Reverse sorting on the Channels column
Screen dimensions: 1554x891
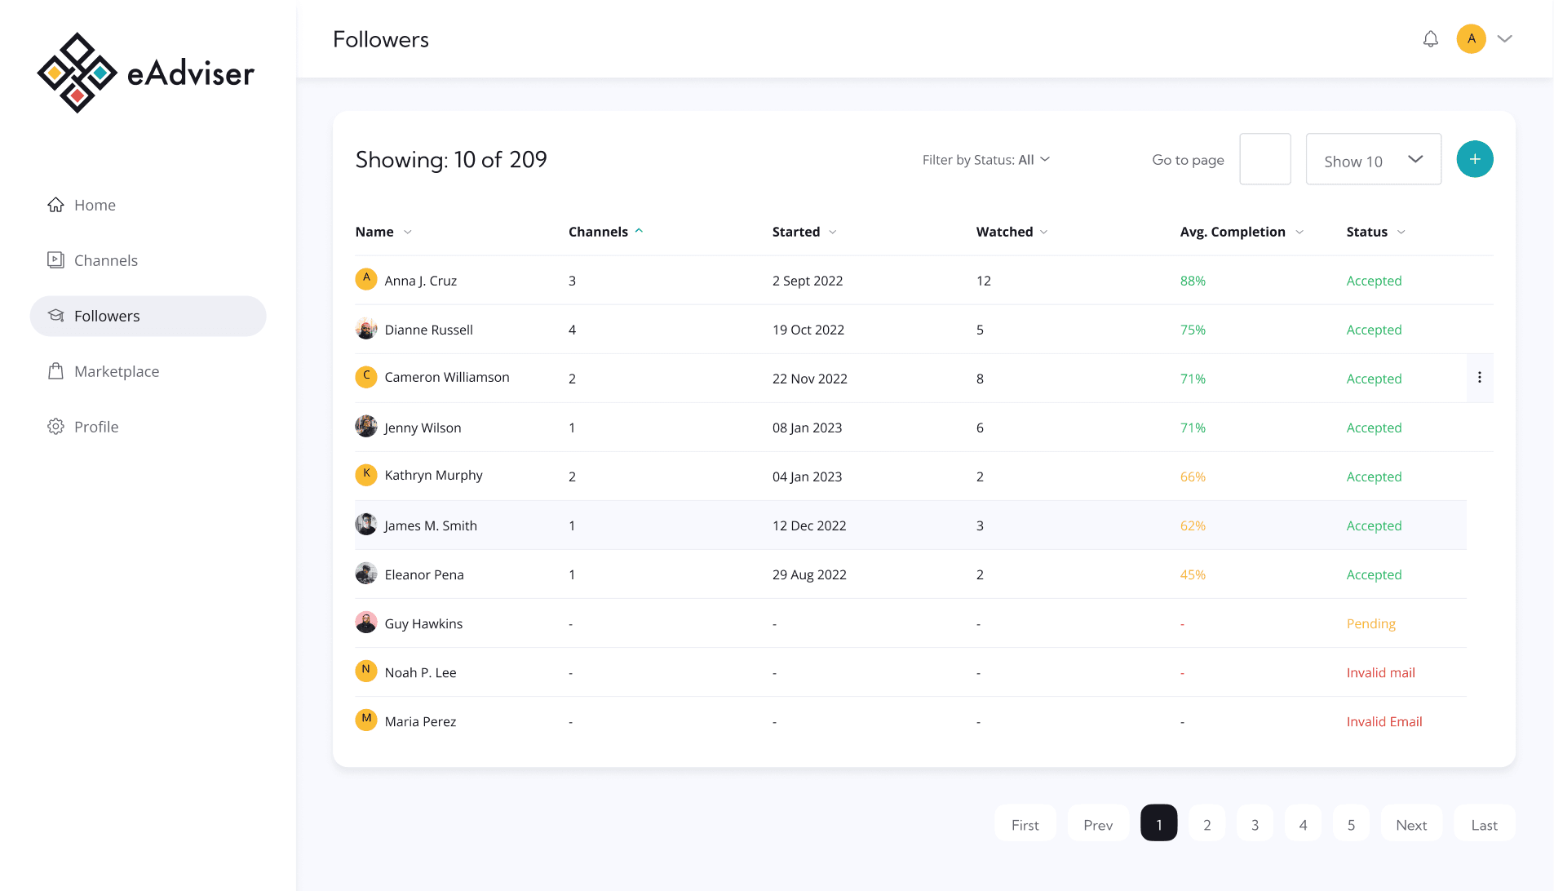(604, 232)
